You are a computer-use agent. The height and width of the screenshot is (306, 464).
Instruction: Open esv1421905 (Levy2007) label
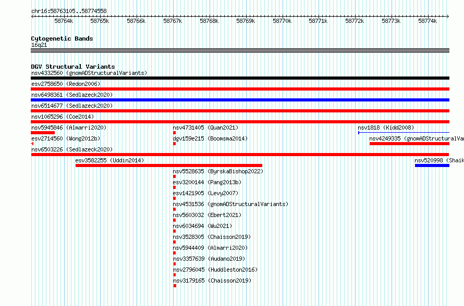(x=205, y=193)
